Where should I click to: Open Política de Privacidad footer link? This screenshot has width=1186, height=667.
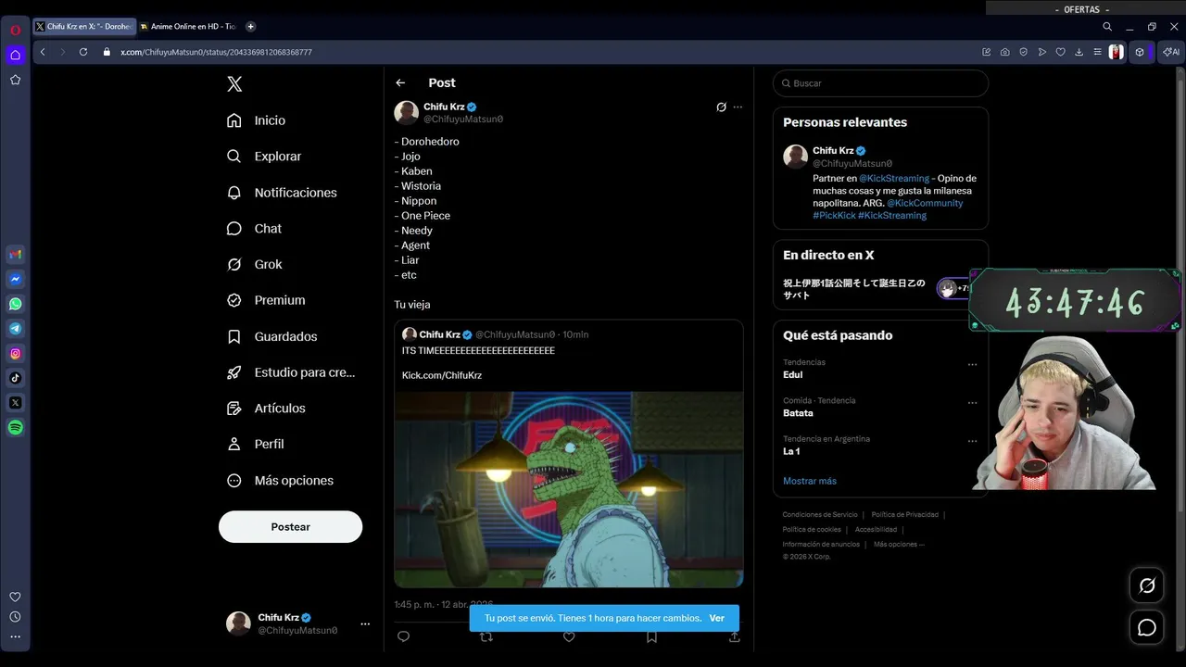point(904,515)
